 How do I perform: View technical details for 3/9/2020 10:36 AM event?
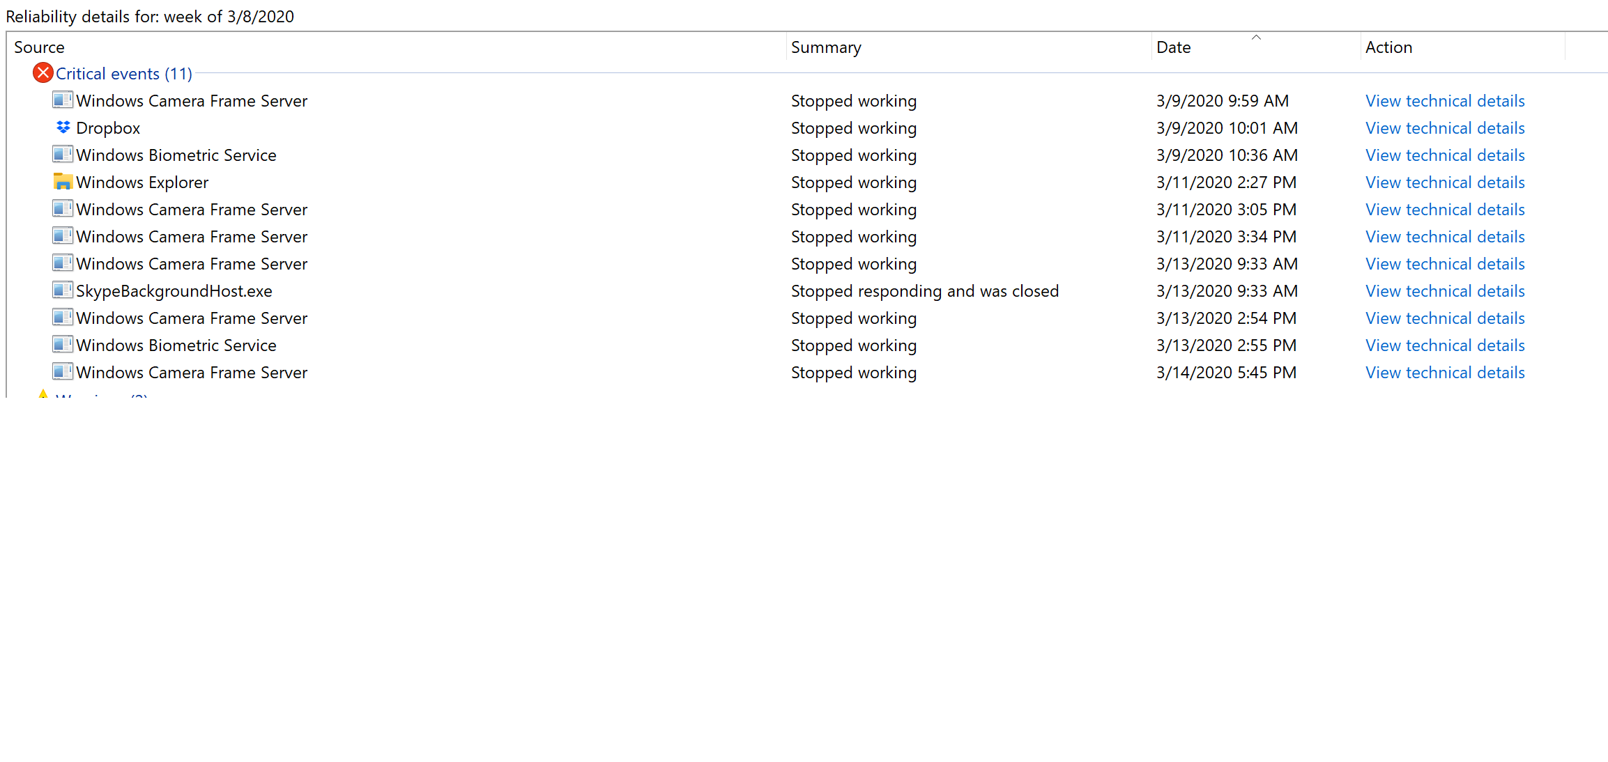tap(1445, 155)
